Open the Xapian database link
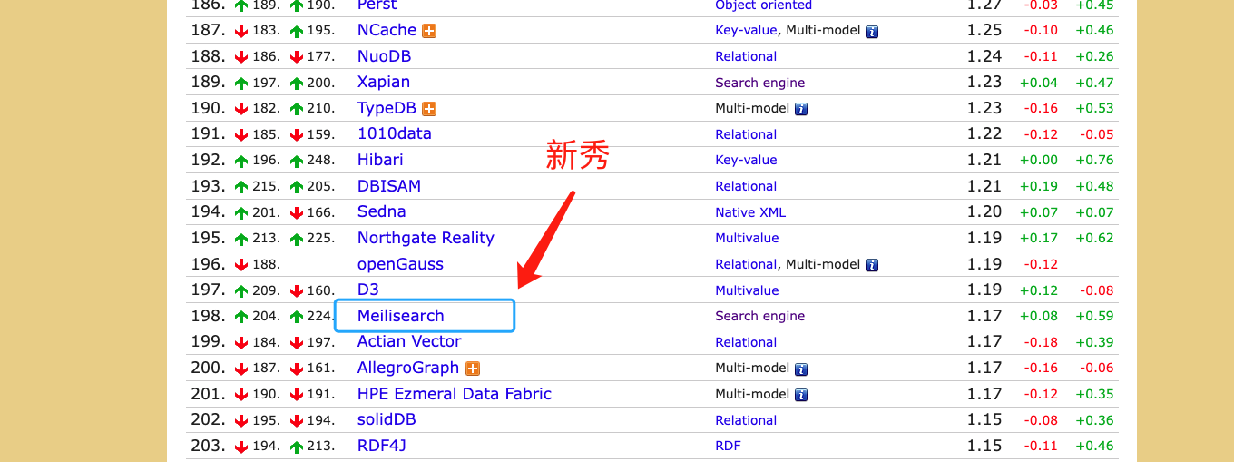The height and width of the screenshot is (462, 1234). 384,82
